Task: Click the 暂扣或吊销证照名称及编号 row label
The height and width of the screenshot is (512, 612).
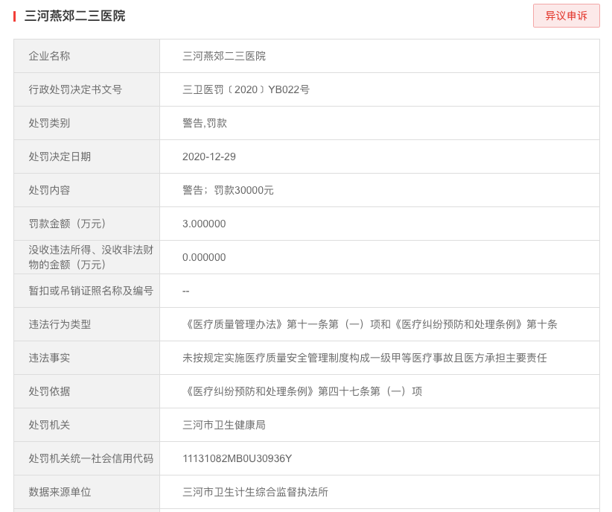Action: (91, 291)
